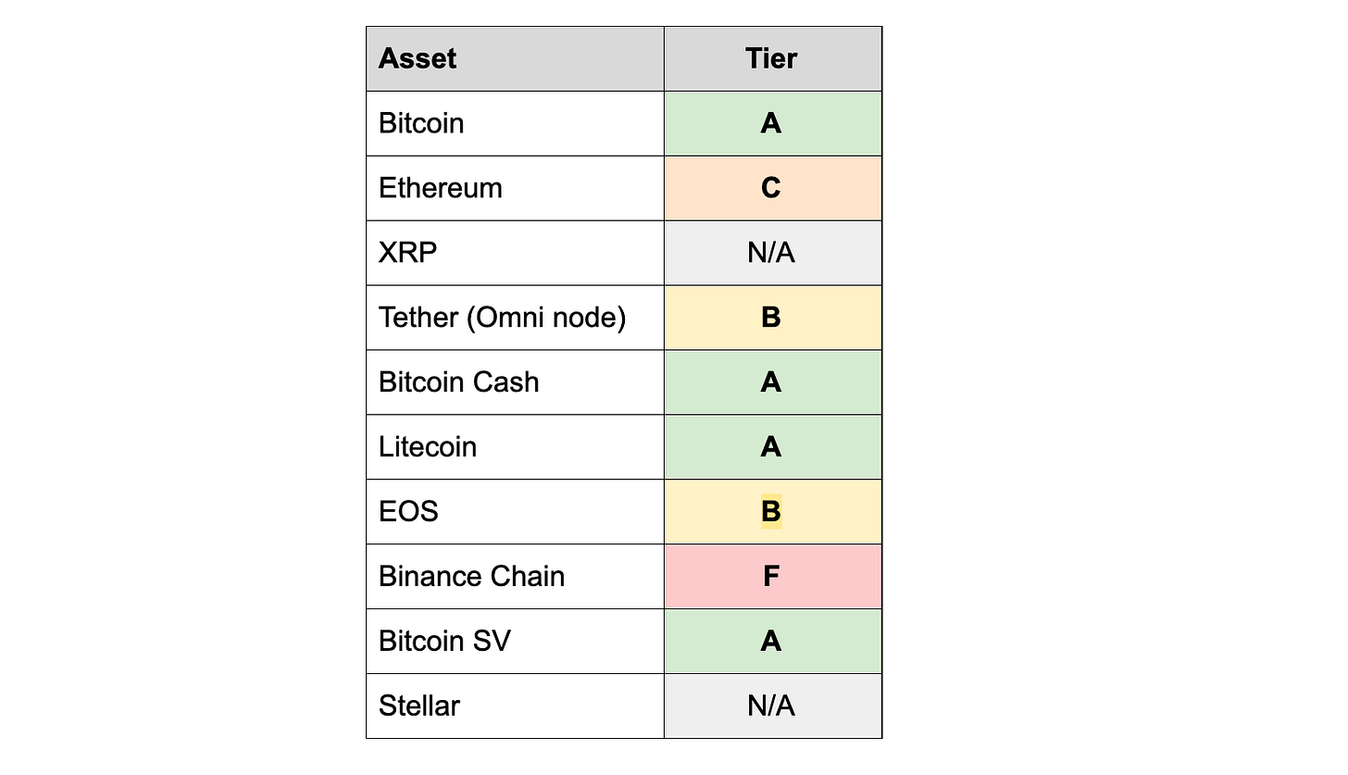The image size is (1348, 775).
Task: Select Tether's yellow B tier cell
Action: [772, 318]
